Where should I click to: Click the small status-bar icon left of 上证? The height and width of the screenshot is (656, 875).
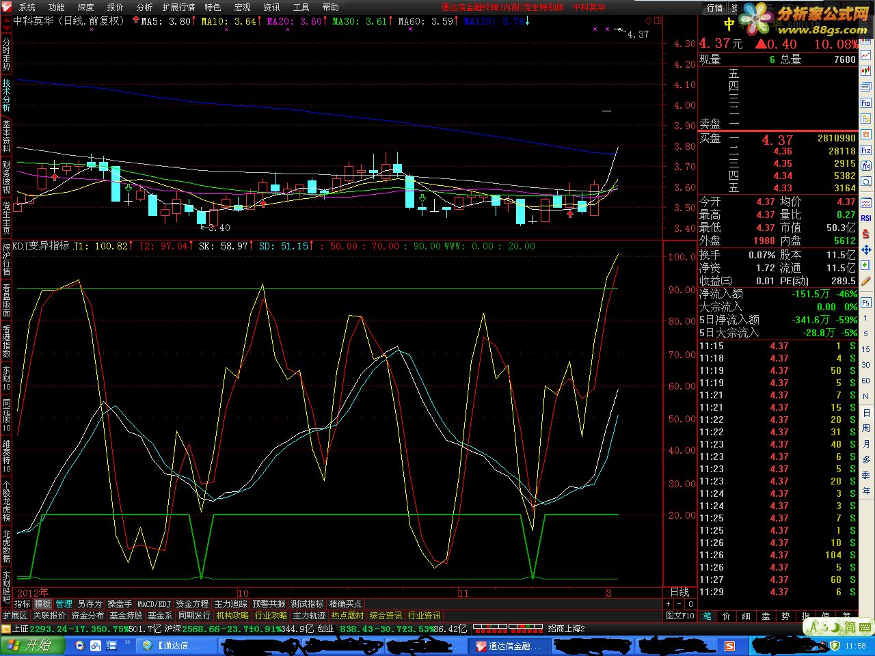6,629
